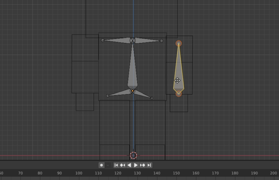
Task: Select the chest joint at the spine top
Action: point(132,40)
